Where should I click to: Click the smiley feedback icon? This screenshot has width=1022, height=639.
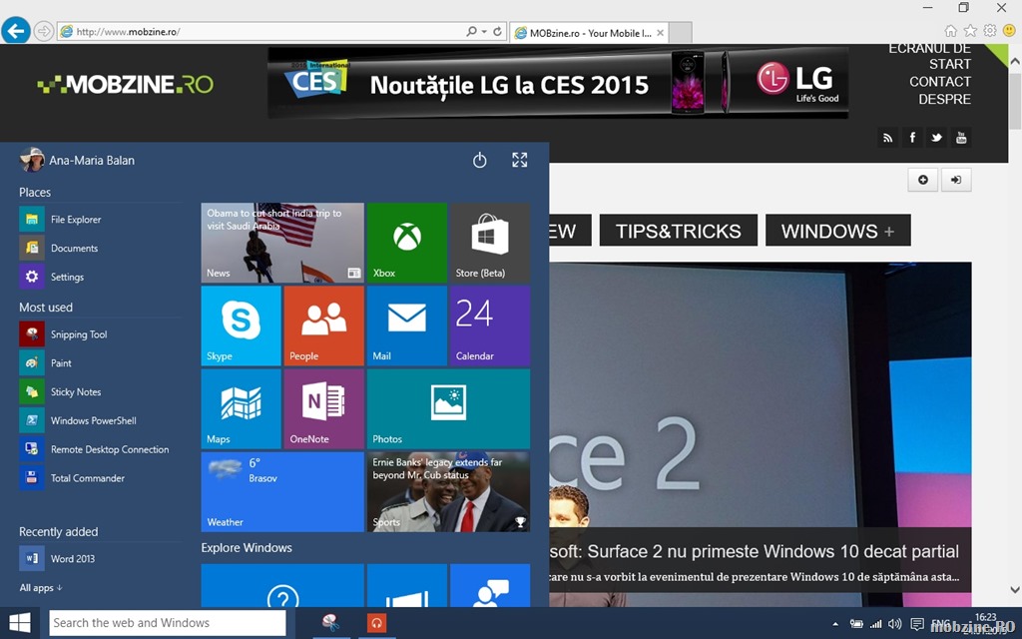1010,31
